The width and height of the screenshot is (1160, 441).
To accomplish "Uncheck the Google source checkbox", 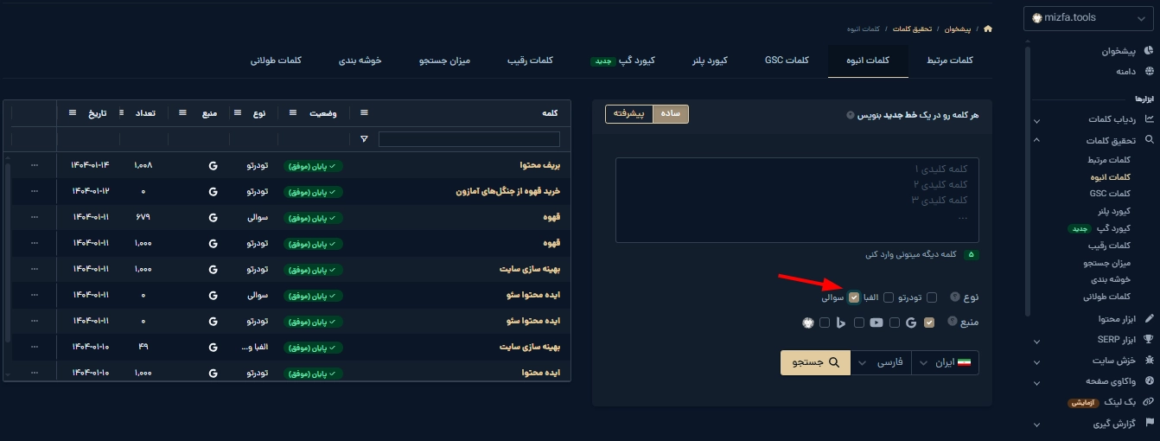I will click(x=929, y=323).
